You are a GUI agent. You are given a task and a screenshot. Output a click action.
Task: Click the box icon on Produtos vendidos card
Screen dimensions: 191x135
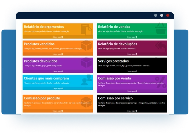(86, 45)
